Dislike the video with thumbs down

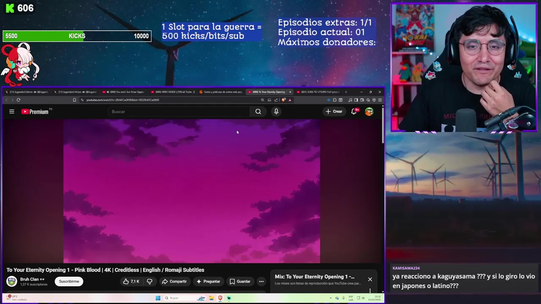(x=149, y=282)
